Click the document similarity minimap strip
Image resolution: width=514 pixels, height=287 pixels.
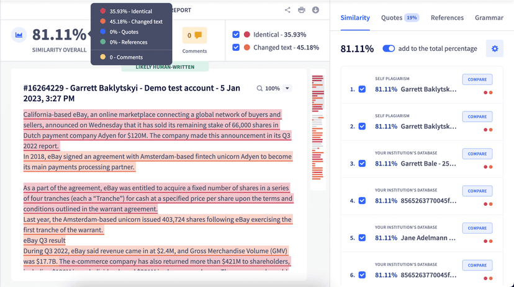318,130
